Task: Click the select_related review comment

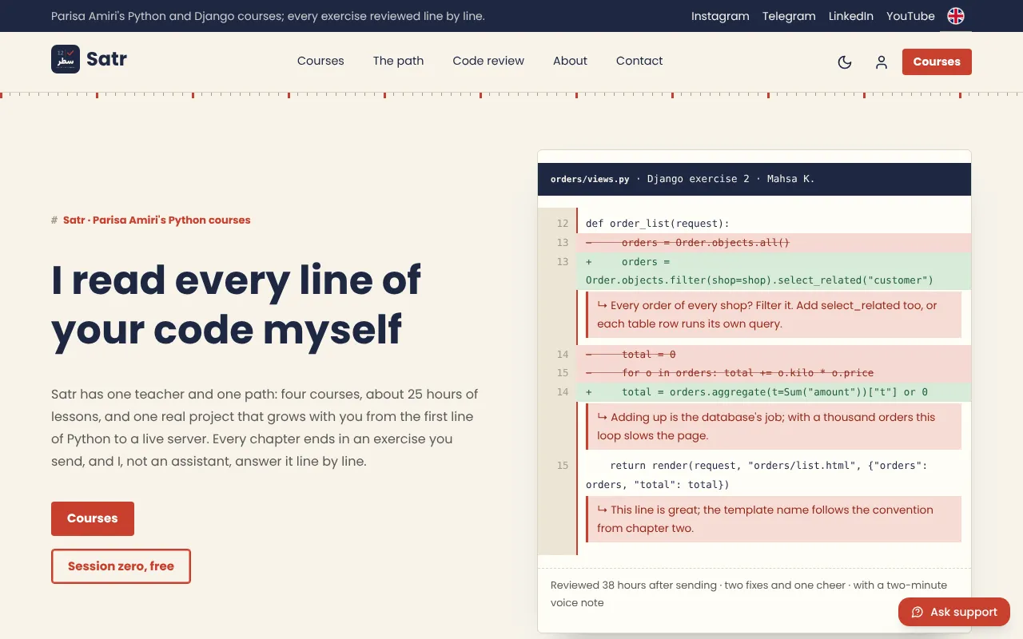Action: click(x=774, y=315)
